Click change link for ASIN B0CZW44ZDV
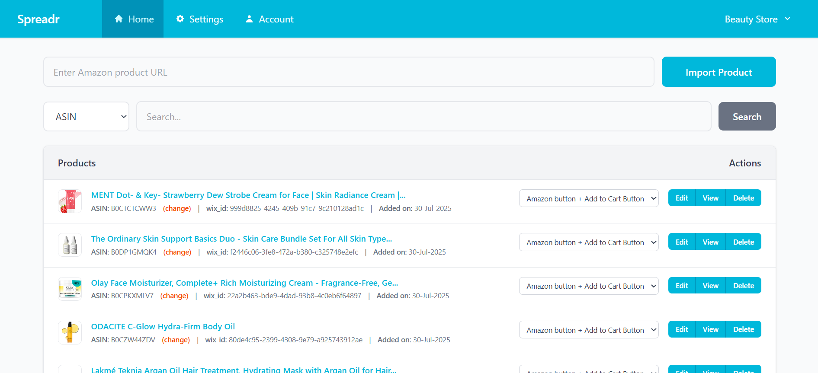 pos(176,340)
